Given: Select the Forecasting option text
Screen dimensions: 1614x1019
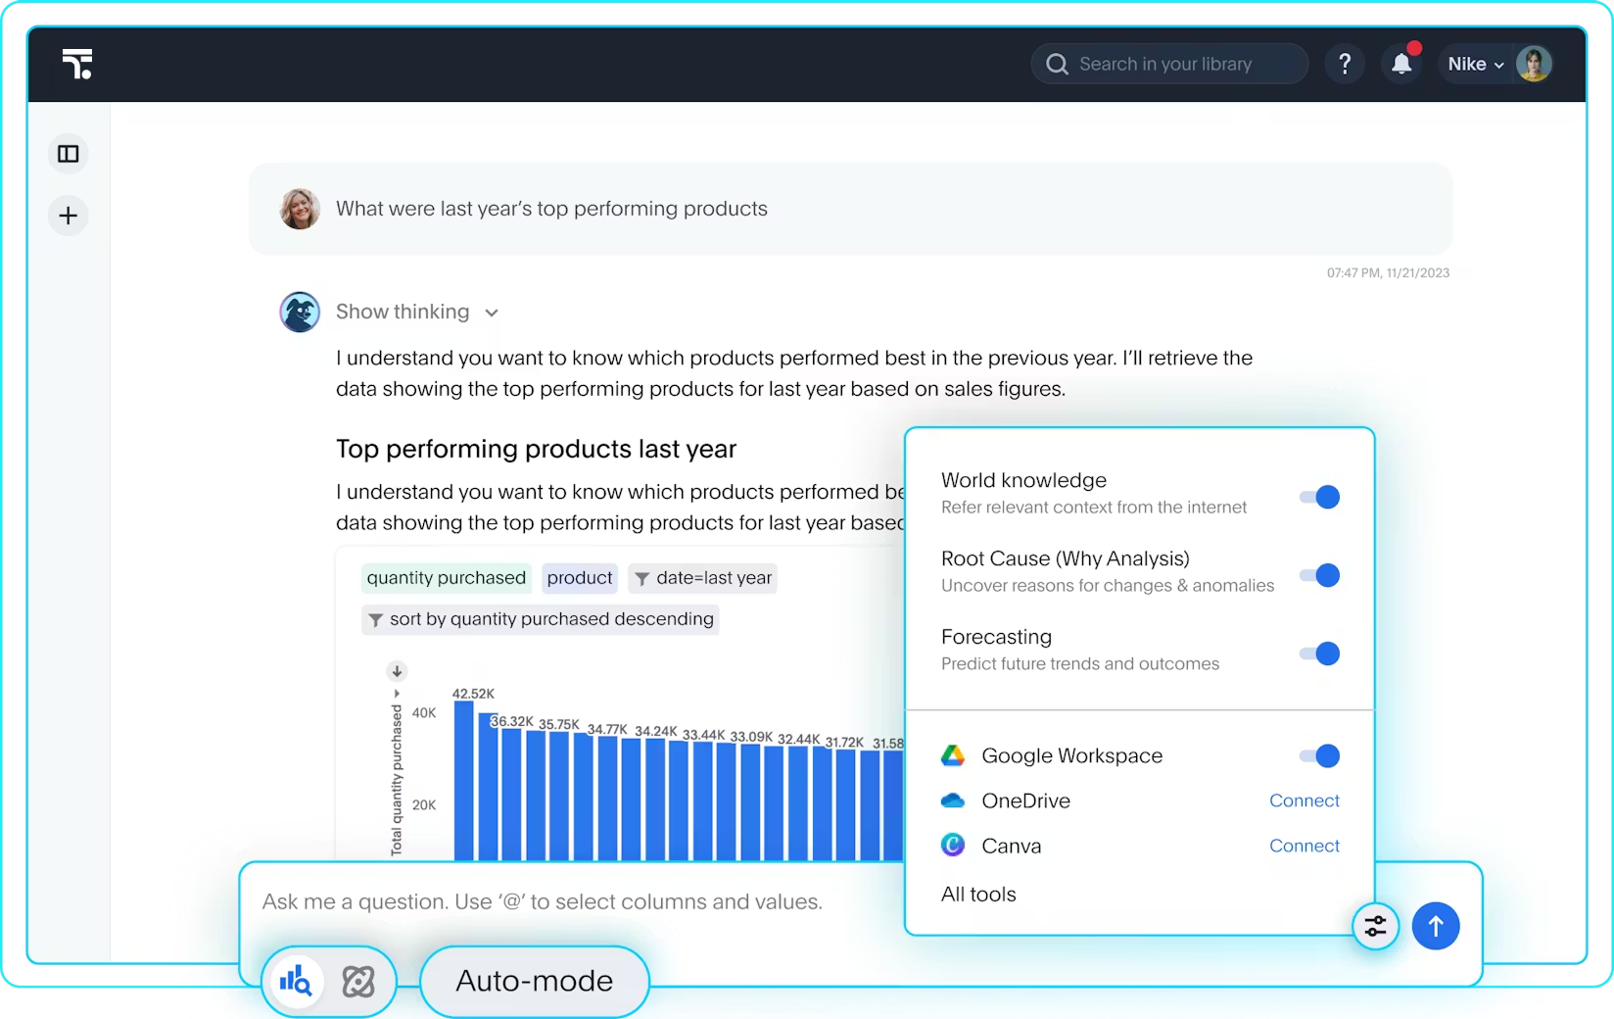Looking at the screenshot, I should pos(996,637).
